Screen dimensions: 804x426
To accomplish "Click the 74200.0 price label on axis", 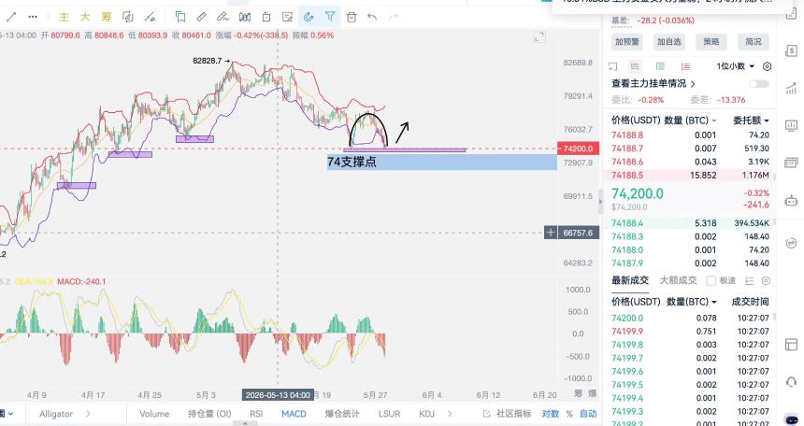I will click(x=578, y=149).
